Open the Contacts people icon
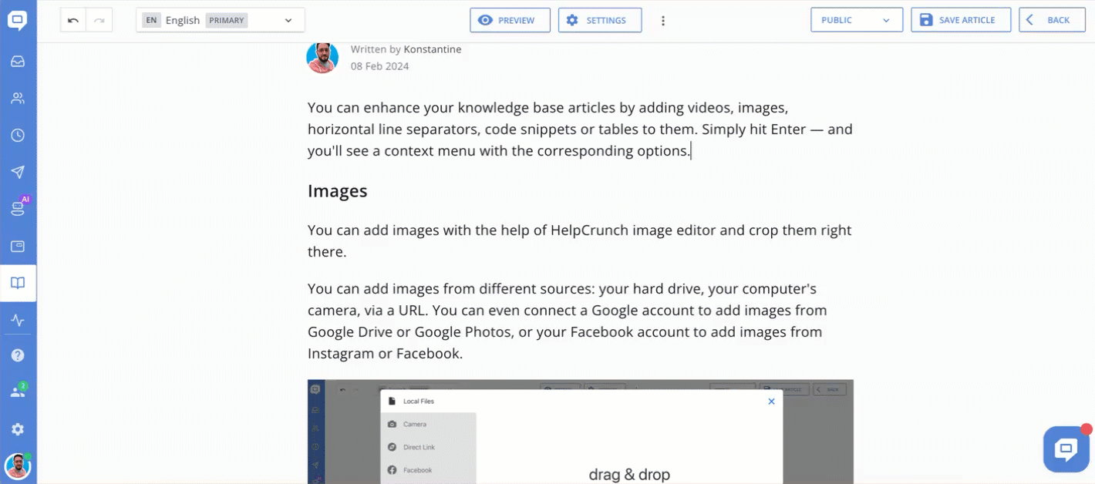The width and height of the screenshot is (1095, 484). point(18,99)
